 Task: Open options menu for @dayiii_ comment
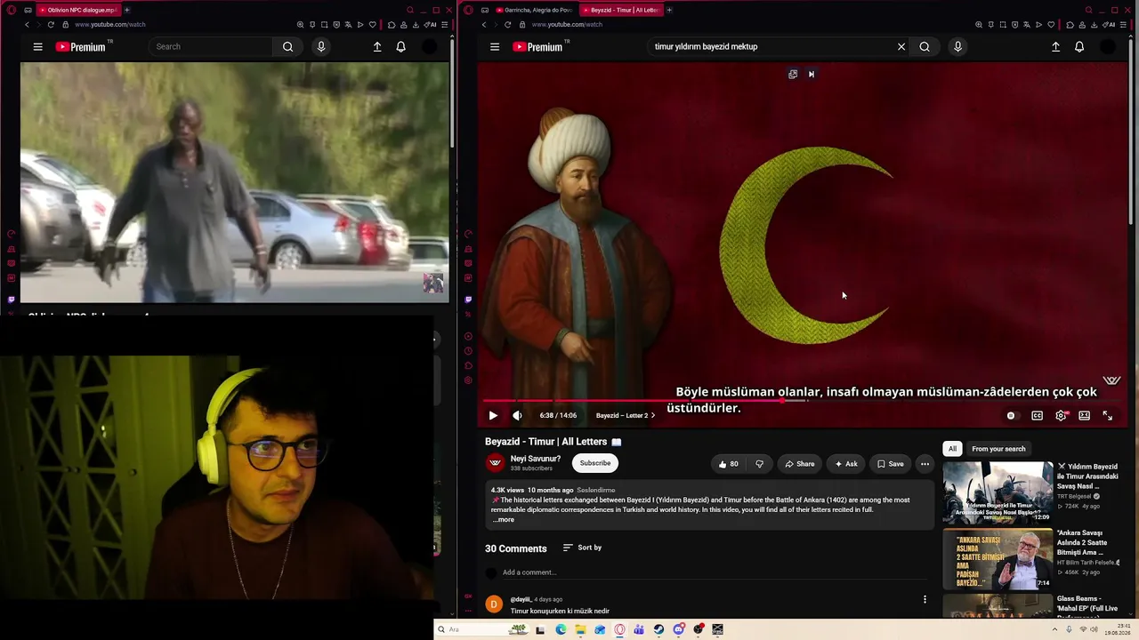(925, 600)
